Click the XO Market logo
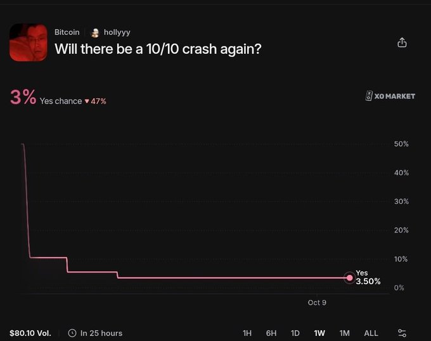 point(390,96)
